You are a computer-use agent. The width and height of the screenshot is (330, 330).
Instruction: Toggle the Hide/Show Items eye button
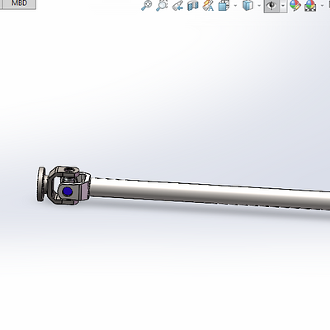click(271, 6)
